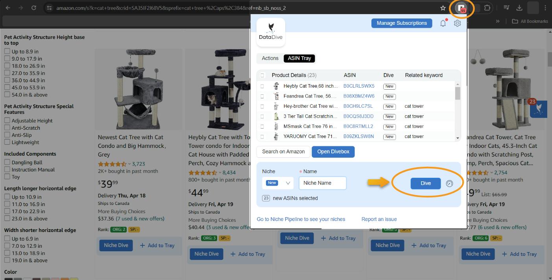Click the tray list scroll-up arrow
552x280 pixels.
click(x=458, y=84)
